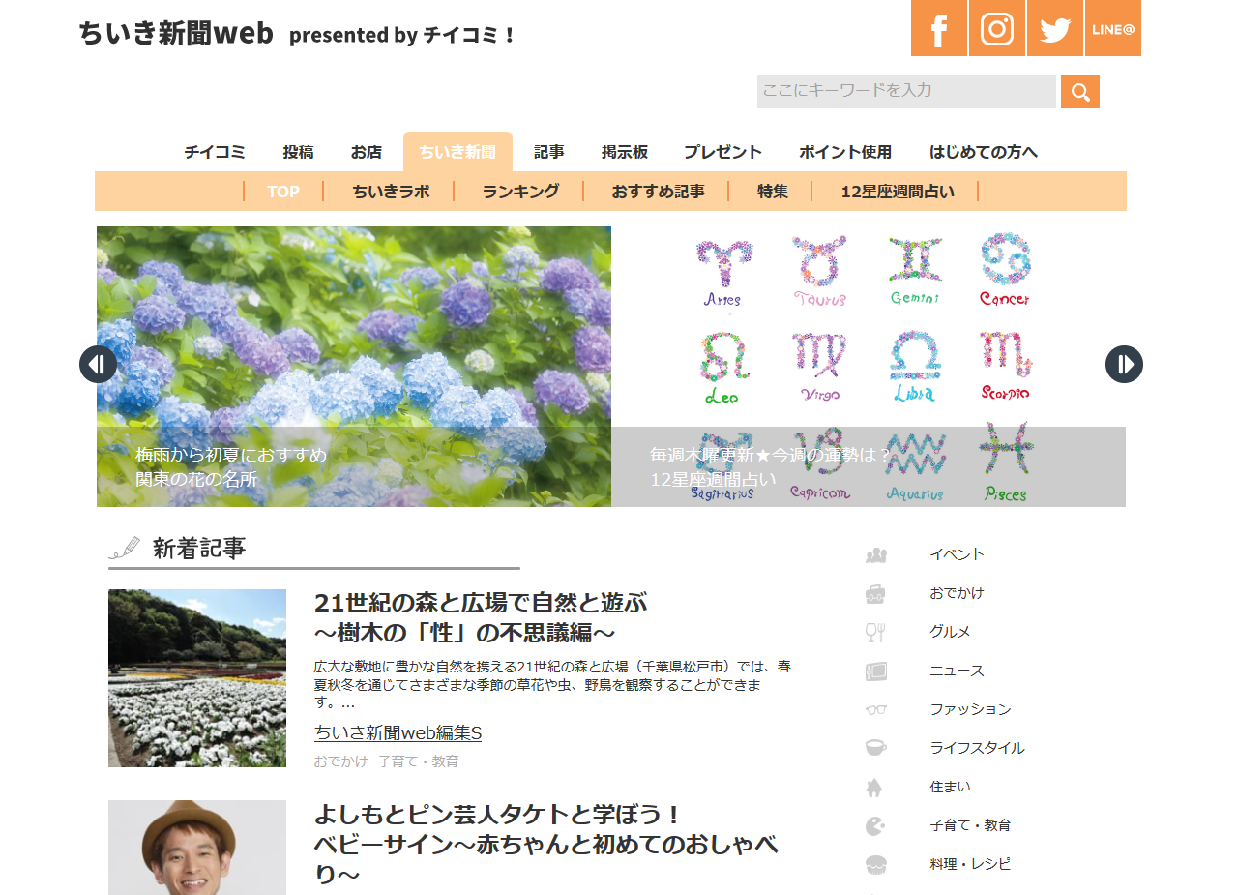Click the 住まい house icon

pyautogui.click(x=874, y=788)
